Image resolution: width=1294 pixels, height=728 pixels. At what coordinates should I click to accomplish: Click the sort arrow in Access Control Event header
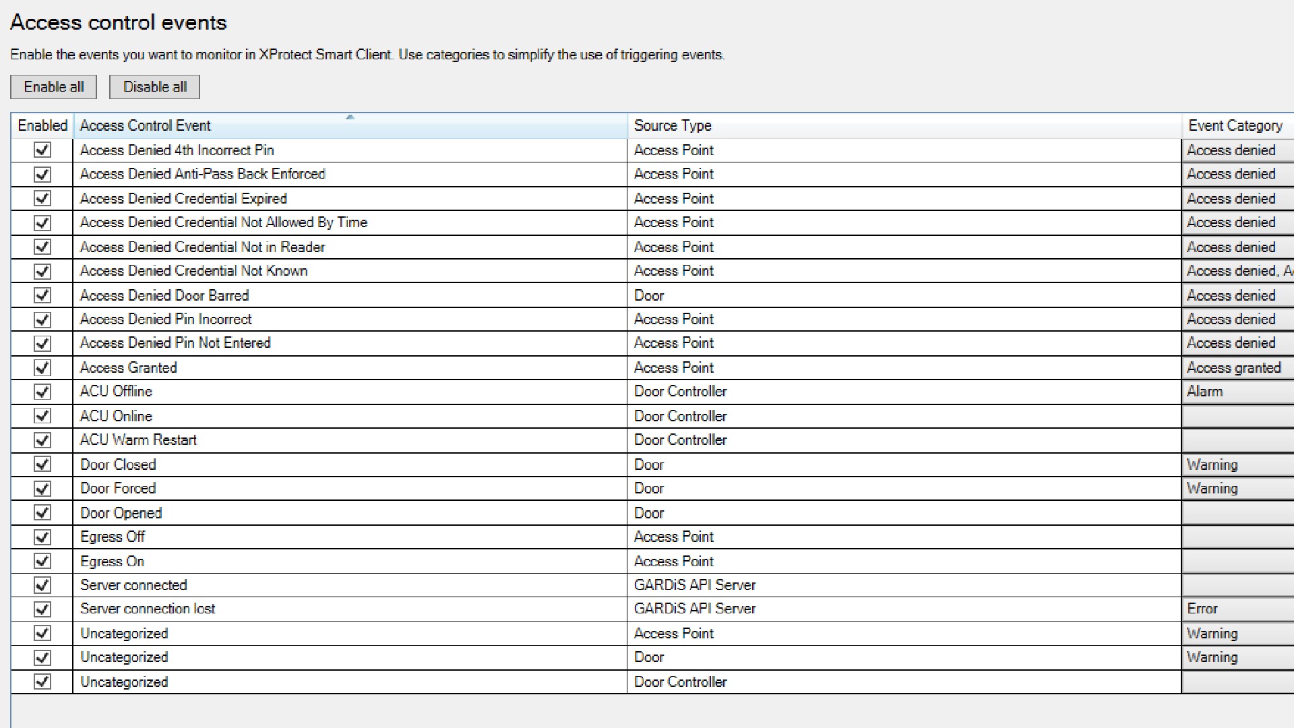pyautogui.click(x=350, y=117)
